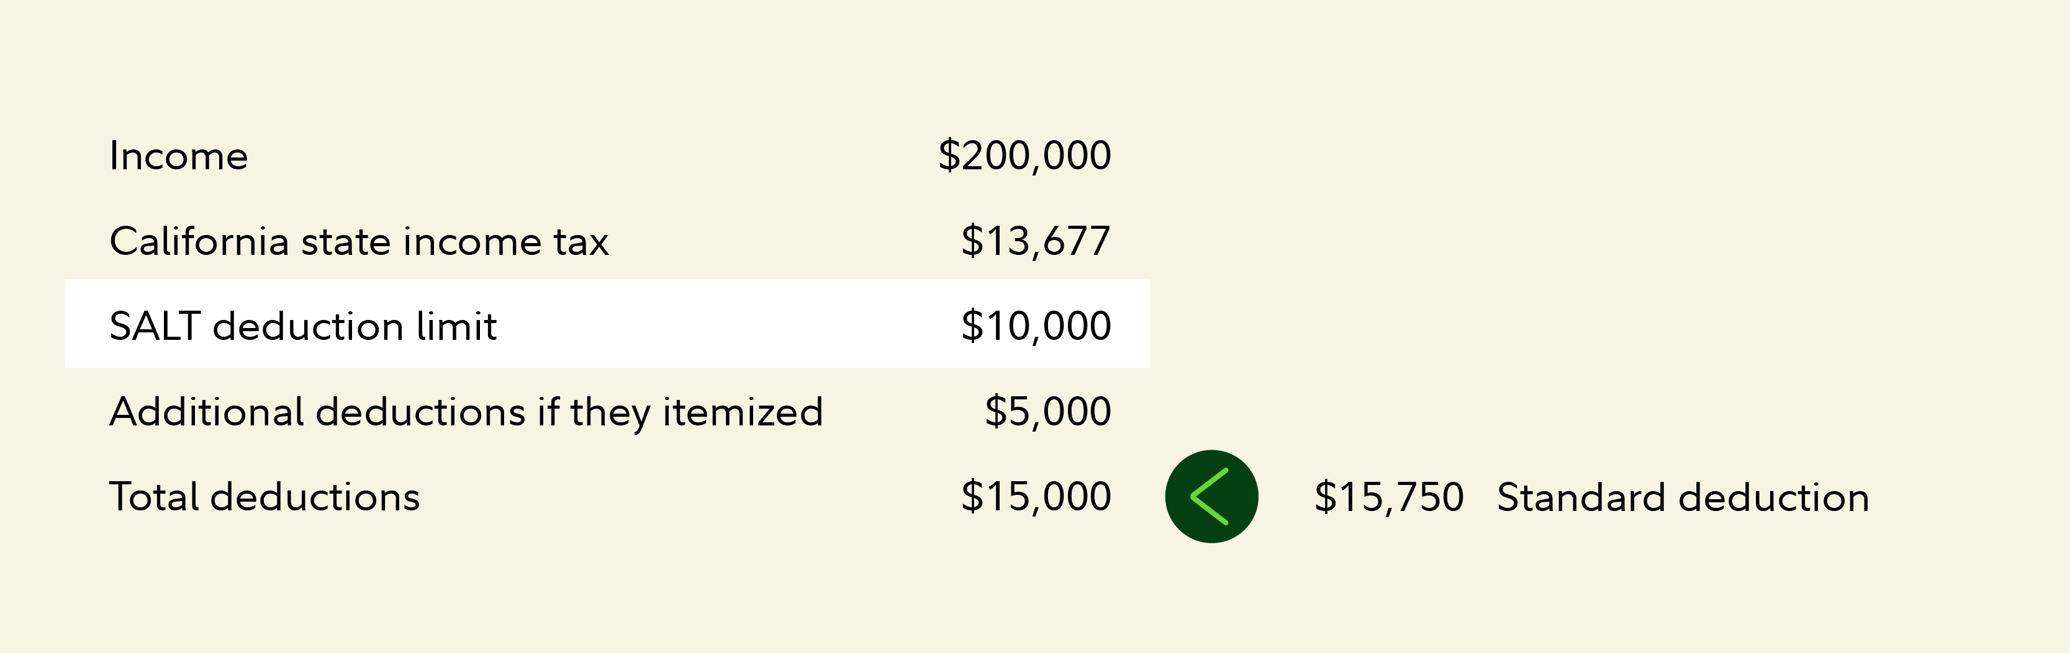Click the acronym "SALT"
The height and width of the screenshot is (653, 2070).
point(154,326)
